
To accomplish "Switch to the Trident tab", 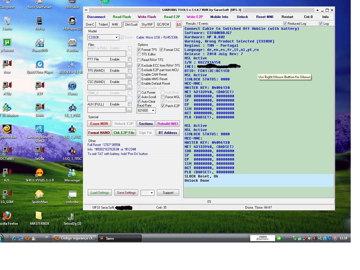I will (103, 24).
